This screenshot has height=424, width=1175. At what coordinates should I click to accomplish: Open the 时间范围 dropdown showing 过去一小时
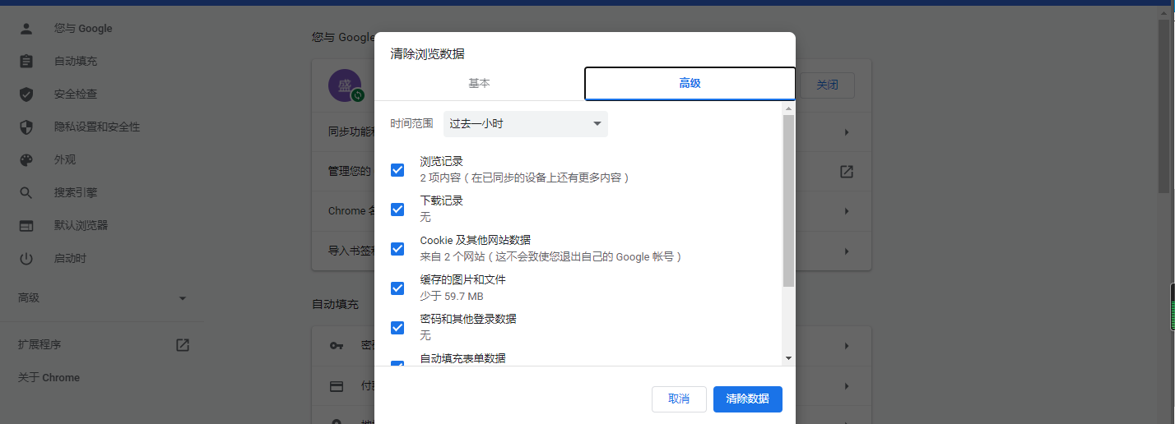pyautogui.click(x=525, y=124)
